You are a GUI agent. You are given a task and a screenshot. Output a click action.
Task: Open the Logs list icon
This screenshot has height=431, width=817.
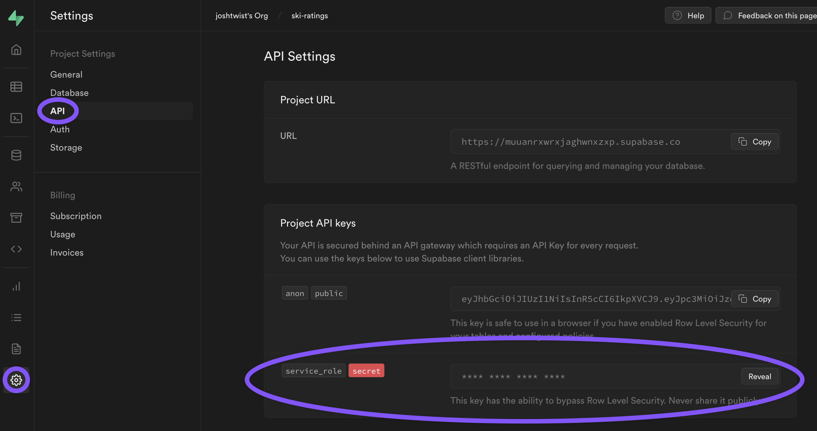click(x=16, y=318)
